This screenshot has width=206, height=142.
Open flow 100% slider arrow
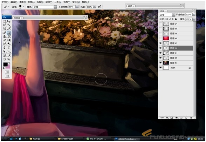pyautogui.click(x=95, y=7)
